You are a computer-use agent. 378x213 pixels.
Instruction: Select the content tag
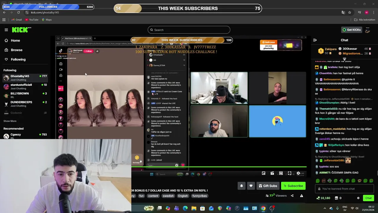coord(153,196)
